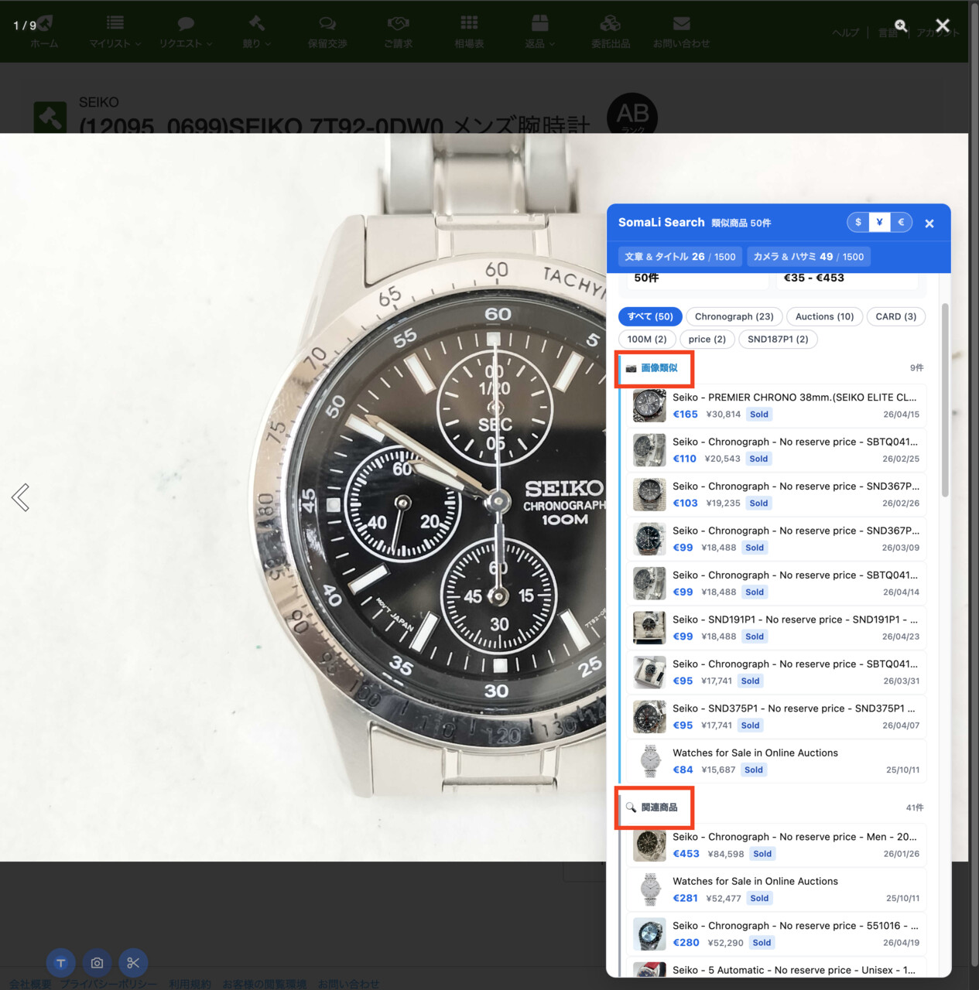Viewport: 979px width, 990px height.
Task: Open the €280 Seiko 551016 listing
Action: click(776, 934)
